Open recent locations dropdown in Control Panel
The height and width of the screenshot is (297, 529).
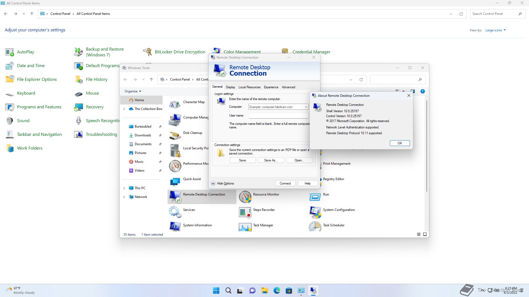click(24, 14)
